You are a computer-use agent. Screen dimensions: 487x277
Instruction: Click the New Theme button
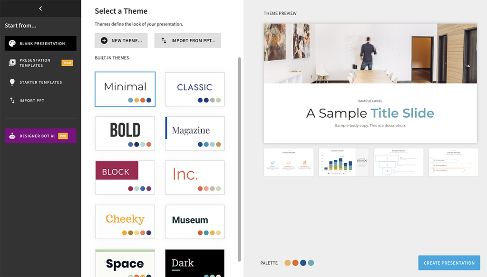(x=121, y=40)
